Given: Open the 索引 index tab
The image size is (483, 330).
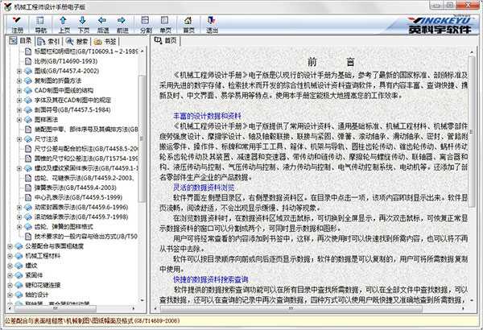Looking at the screenshot, I should [50, 40].
